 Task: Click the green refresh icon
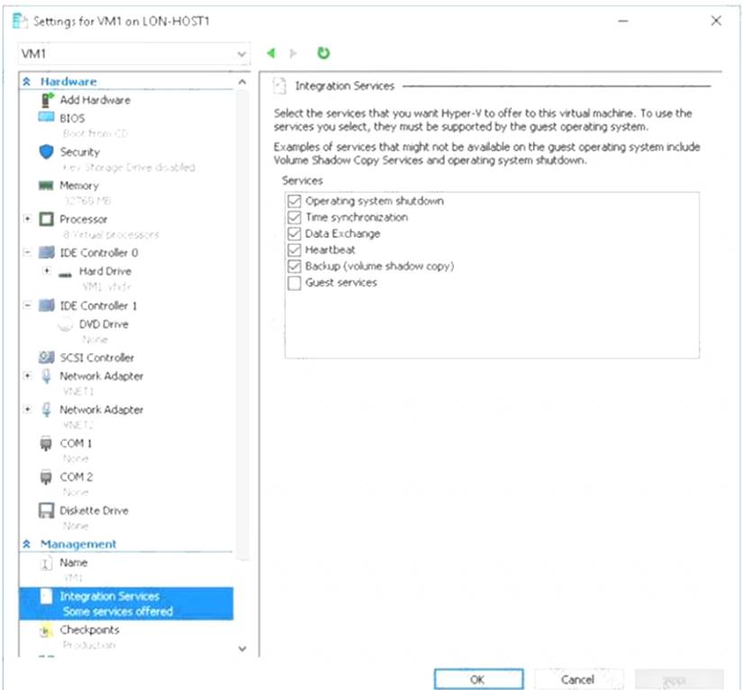coord(323,53)
